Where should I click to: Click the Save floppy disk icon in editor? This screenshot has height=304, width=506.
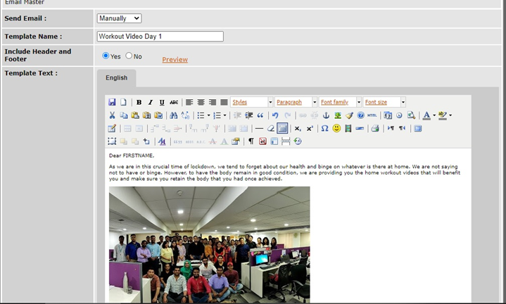pyautogui.click(x=112, y=102)
